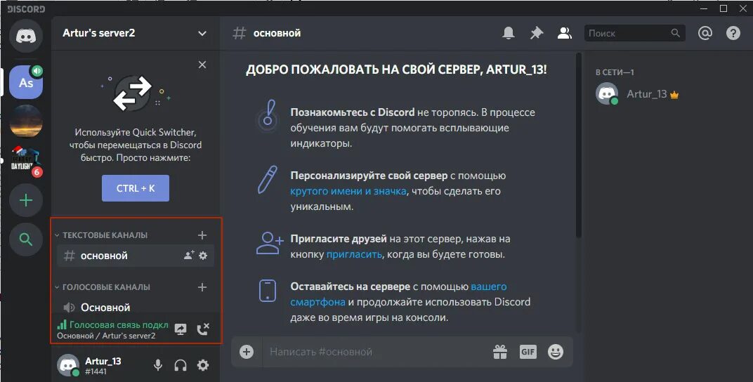Select the 'As' server icon

26,83
